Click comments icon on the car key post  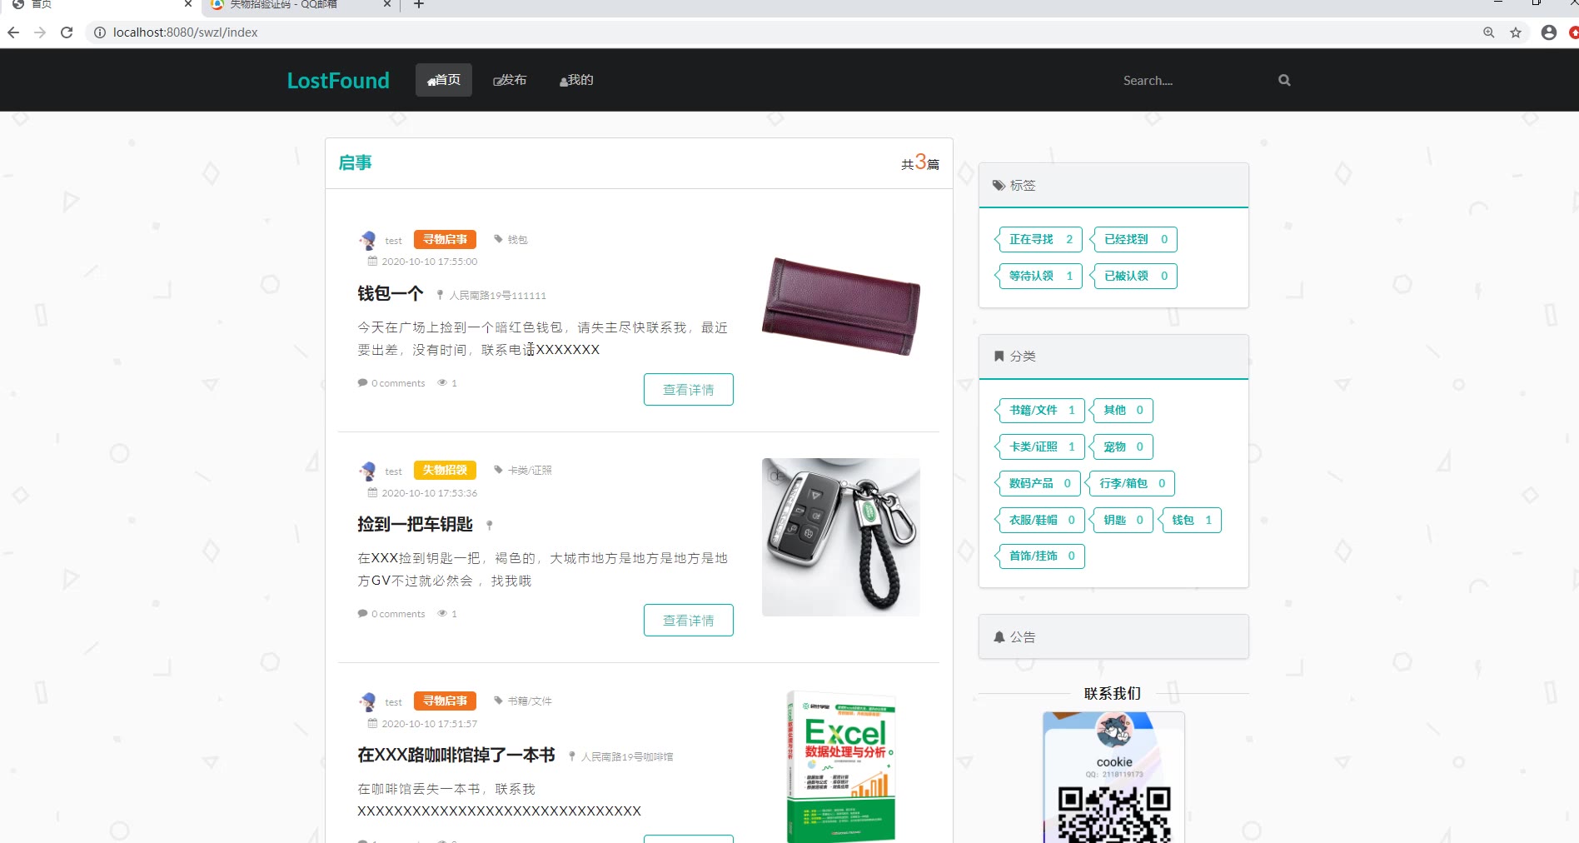click(x=362, y=614)
